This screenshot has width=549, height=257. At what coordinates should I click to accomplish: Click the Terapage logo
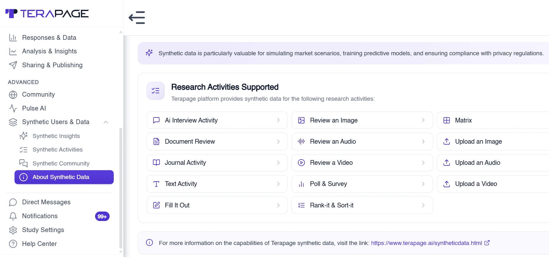pos(47,14)
